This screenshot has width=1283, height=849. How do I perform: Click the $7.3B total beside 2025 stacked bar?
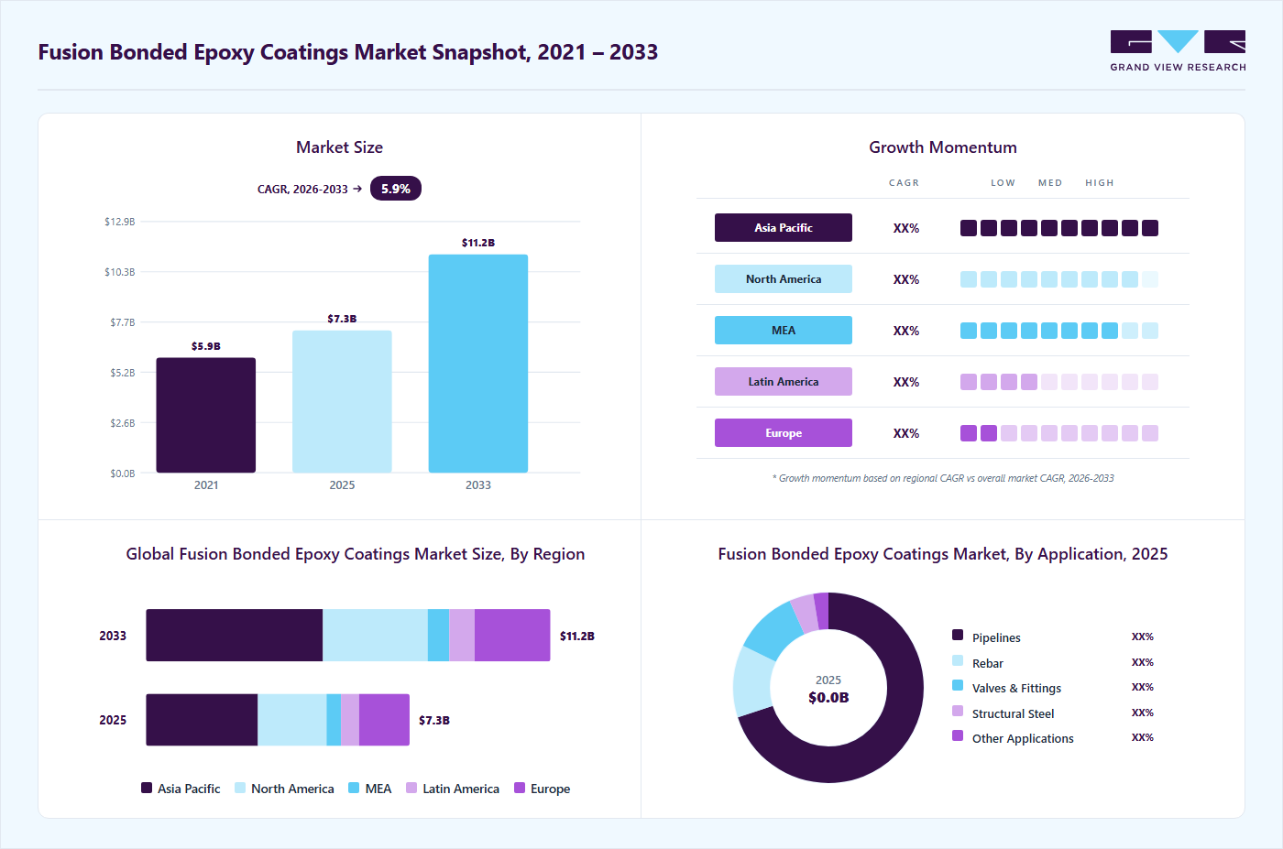click(434, 720)
